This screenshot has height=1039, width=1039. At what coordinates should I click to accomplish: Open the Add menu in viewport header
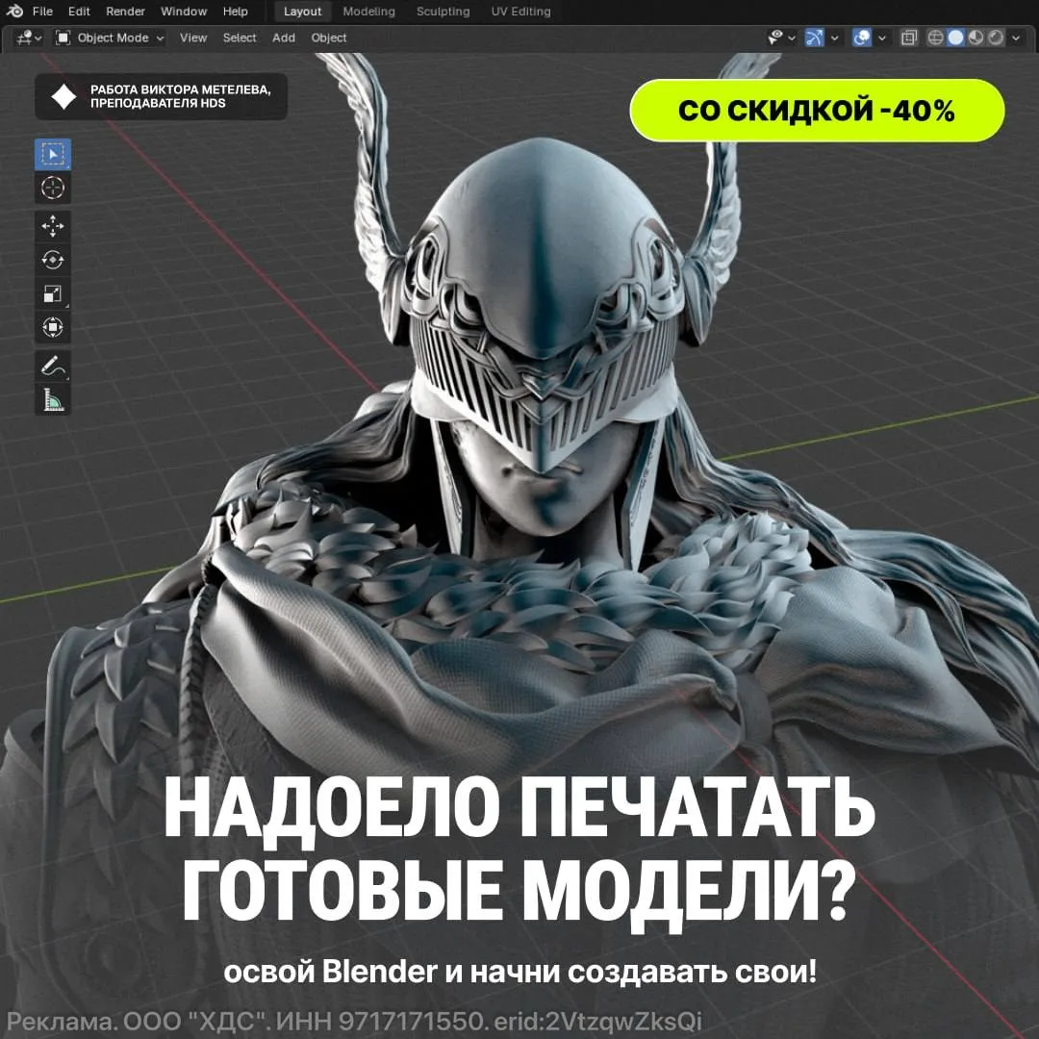click(284, 38)
